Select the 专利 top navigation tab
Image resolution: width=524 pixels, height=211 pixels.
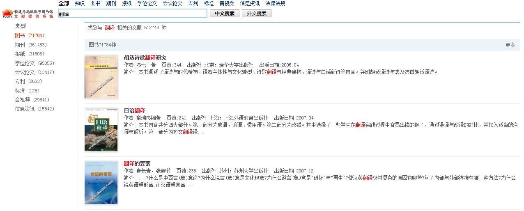[193, 3]
